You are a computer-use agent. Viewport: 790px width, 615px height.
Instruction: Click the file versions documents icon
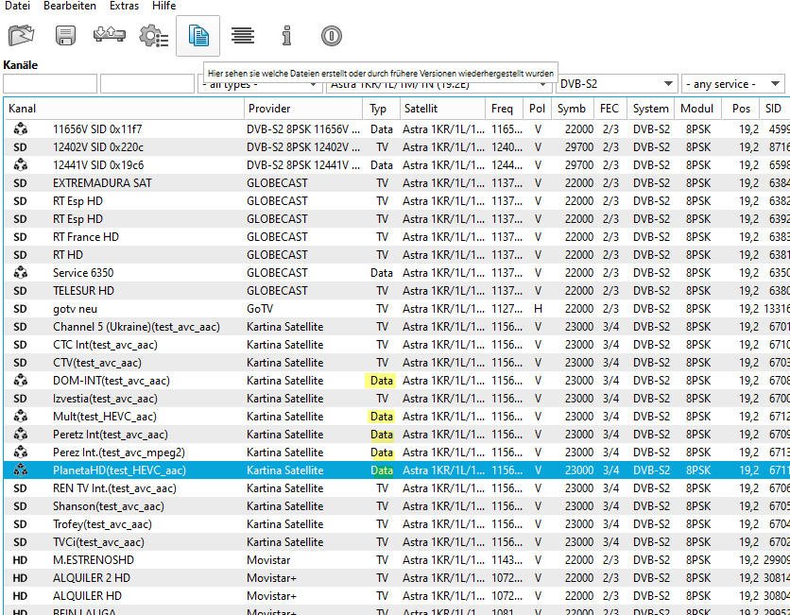[x=198, y=36]
